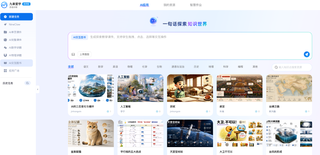
Task: Star the 苏轼 card
Action: 207,111
